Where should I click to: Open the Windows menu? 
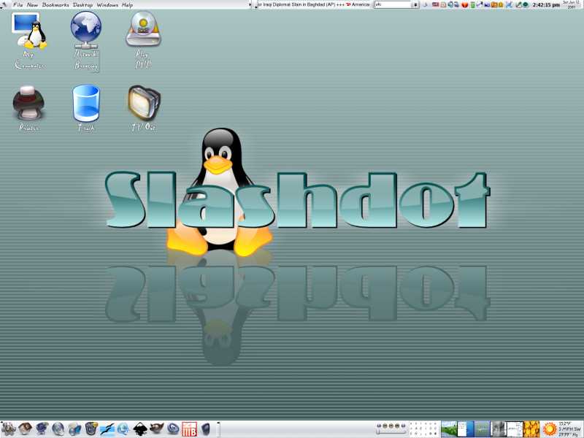click(107, 5)
